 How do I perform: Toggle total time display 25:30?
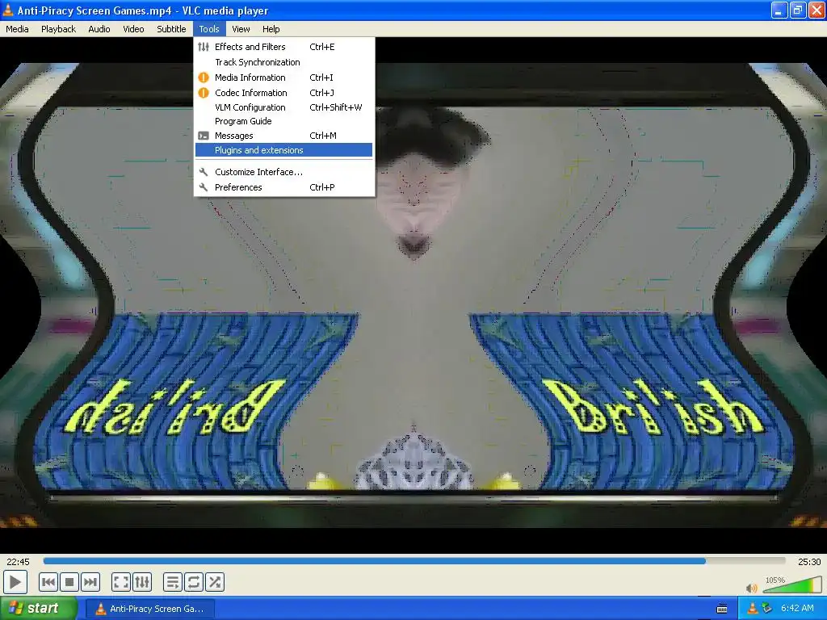tap(809, 562)
